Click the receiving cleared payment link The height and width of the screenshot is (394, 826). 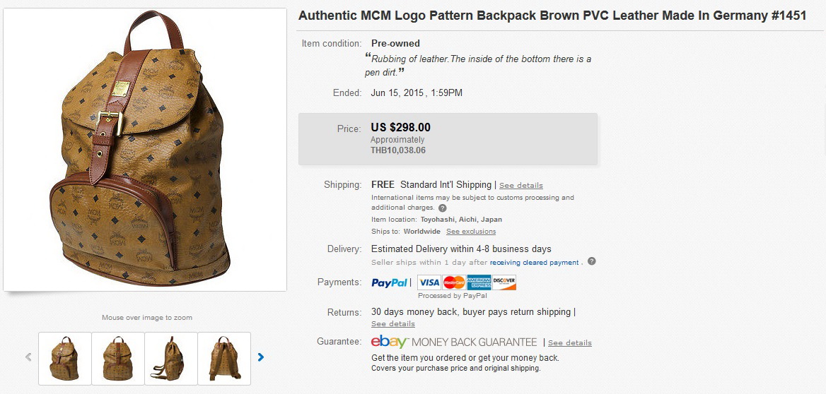[x=535, y=263]
